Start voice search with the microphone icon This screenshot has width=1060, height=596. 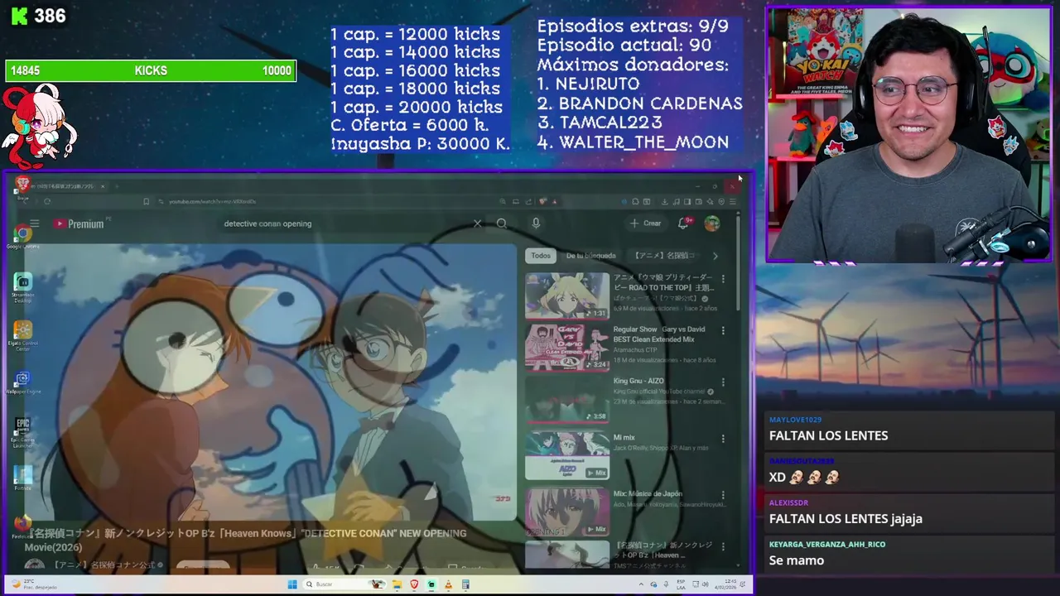point(536,223)
